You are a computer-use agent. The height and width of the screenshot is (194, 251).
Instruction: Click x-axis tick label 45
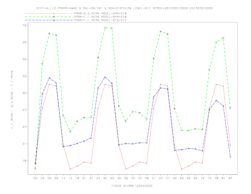[x=140, y=178]
